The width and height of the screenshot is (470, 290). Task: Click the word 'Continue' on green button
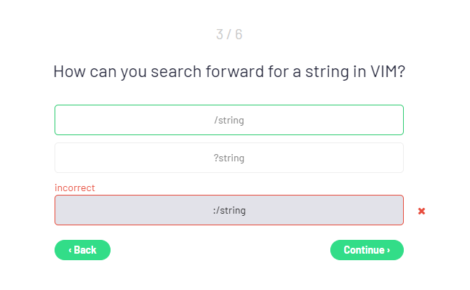(x=365, y=250)
